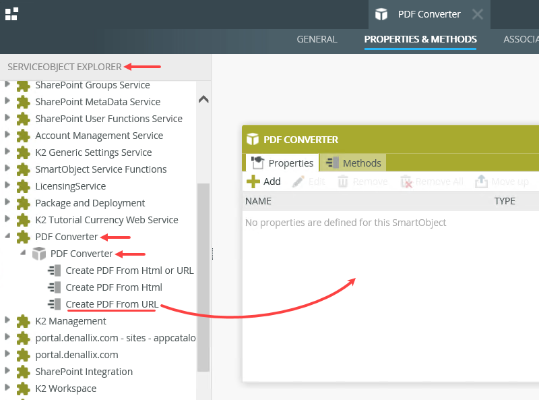Expand Account Management Service node
Viewport: 539px width, 400px height.
point(7,134)
